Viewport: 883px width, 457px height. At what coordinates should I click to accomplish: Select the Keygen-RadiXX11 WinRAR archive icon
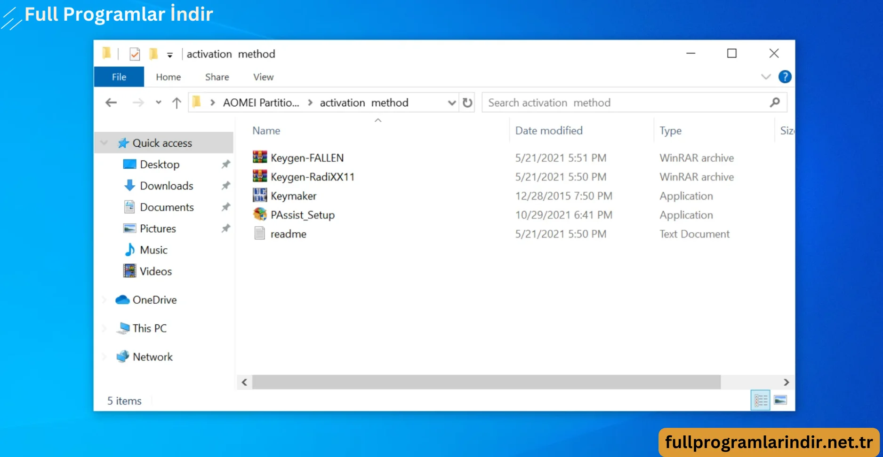click(x=260, y=176)
